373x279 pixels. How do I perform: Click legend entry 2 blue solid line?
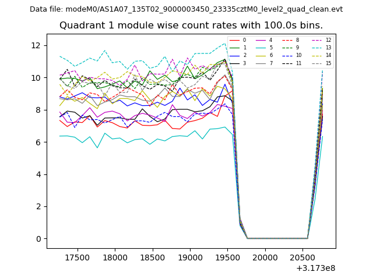click(237, 55)
